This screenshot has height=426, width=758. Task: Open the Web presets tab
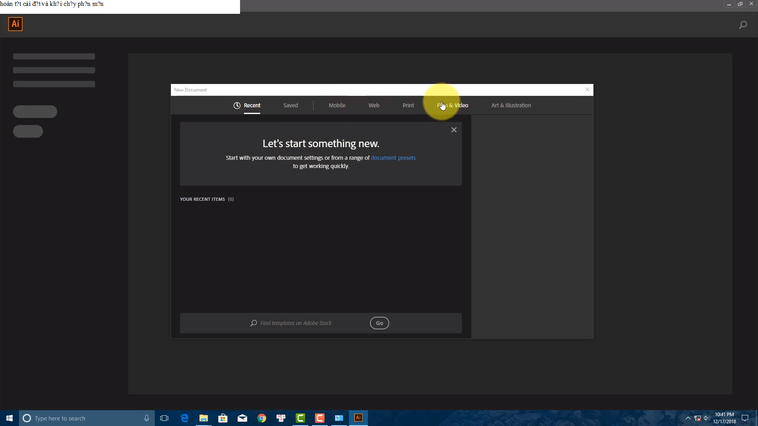coord(373,105)
